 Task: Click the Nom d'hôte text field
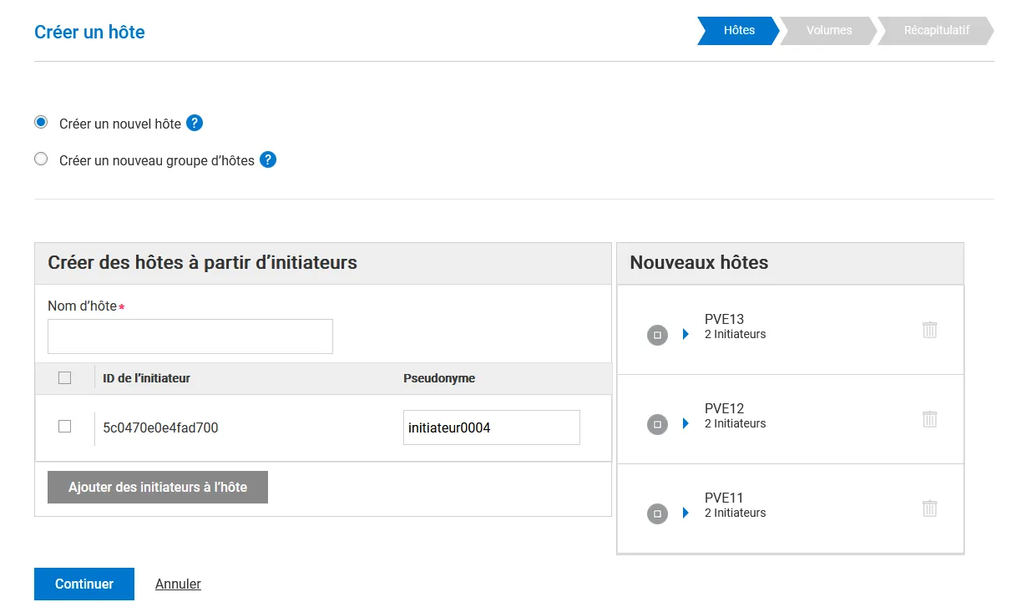click(x=190, y=336)
